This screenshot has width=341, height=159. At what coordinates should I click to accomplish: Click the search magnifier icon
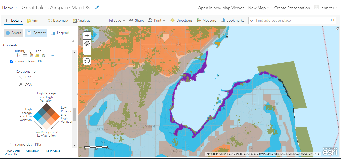333,21
